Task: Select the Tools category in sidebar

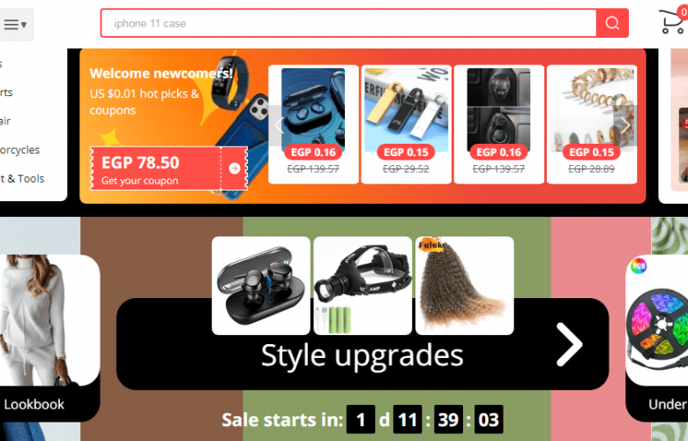Action: pyautogui.click(x=22, y=178)
